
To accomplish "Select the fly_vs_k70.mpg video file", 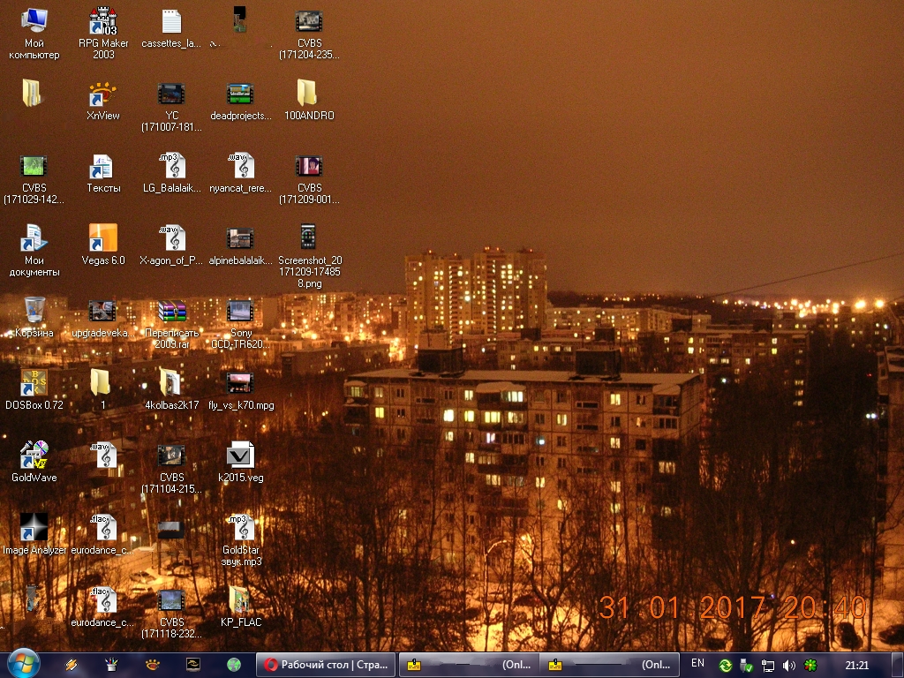I will coord(240,383).
